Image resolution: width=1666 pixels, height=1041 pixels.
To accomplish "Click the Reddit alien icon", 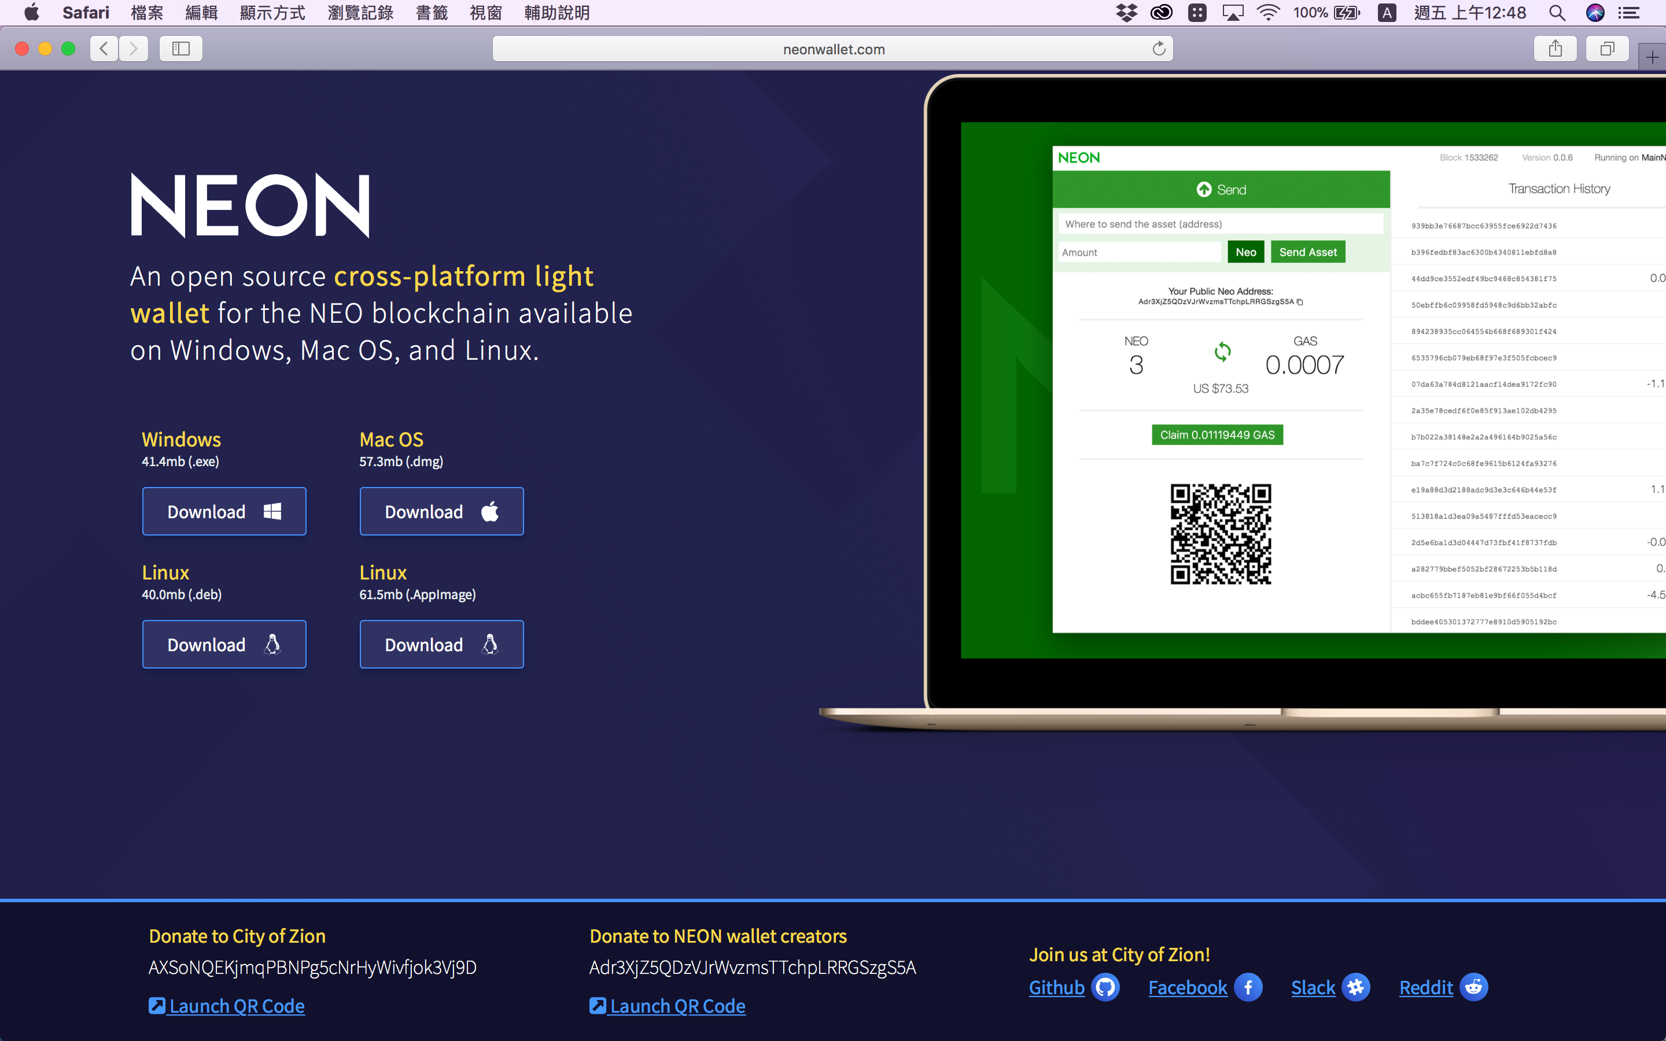I will click(x=1474, y=987).
